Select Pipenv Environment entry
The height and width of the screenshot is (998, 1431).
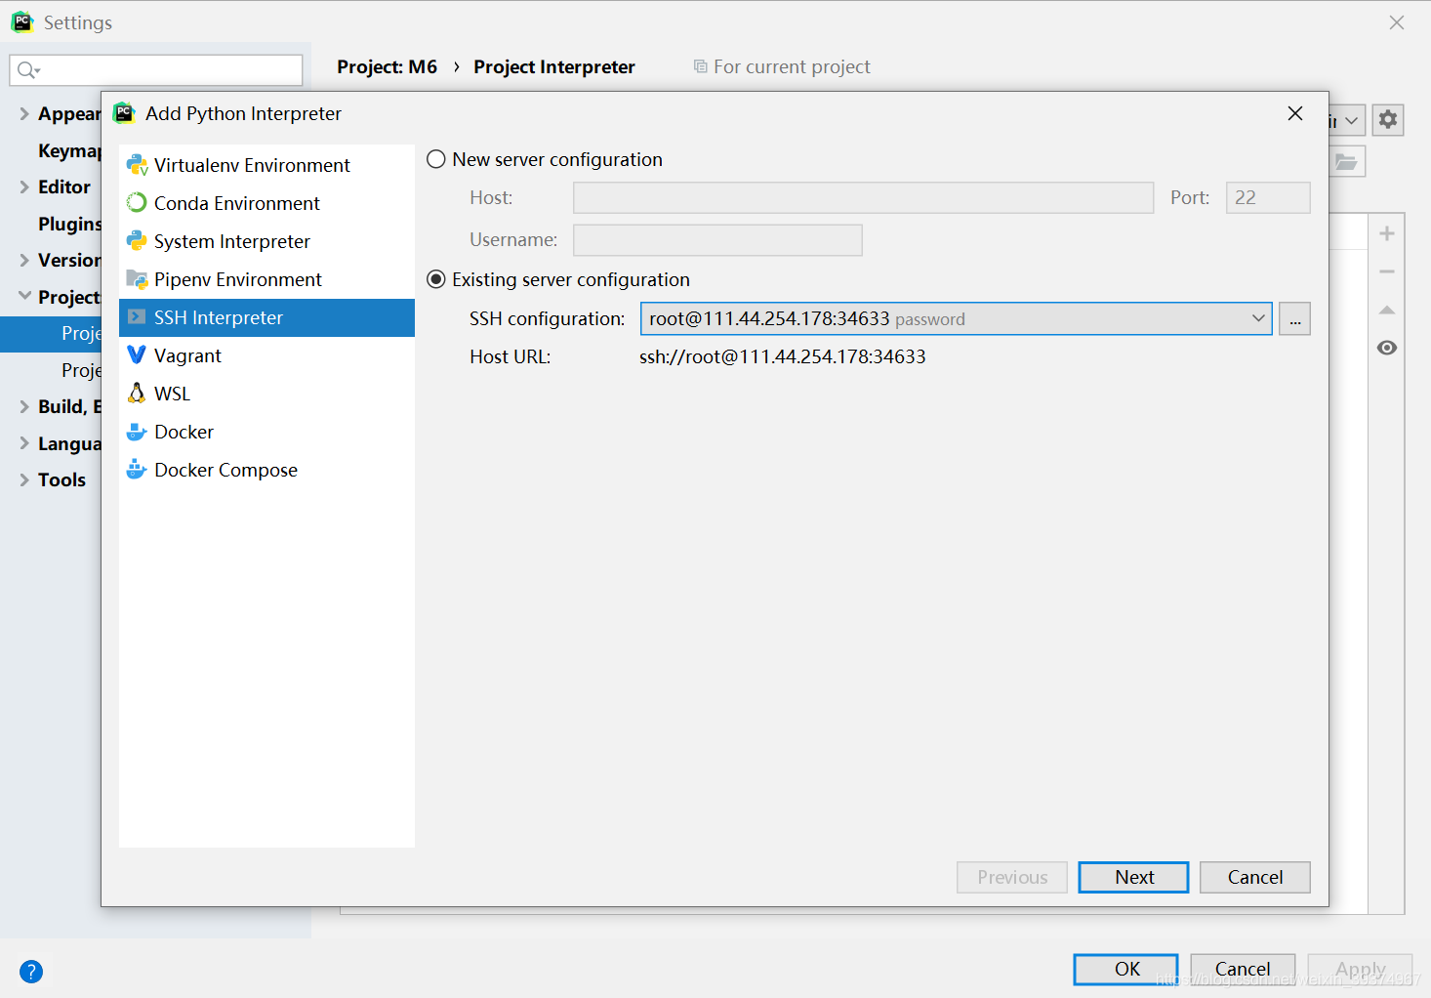click(x=266, y=279)
